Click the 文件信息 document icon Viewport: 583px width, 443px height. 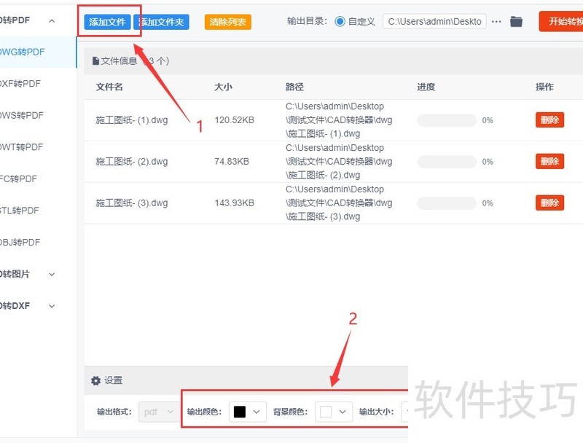95,60
